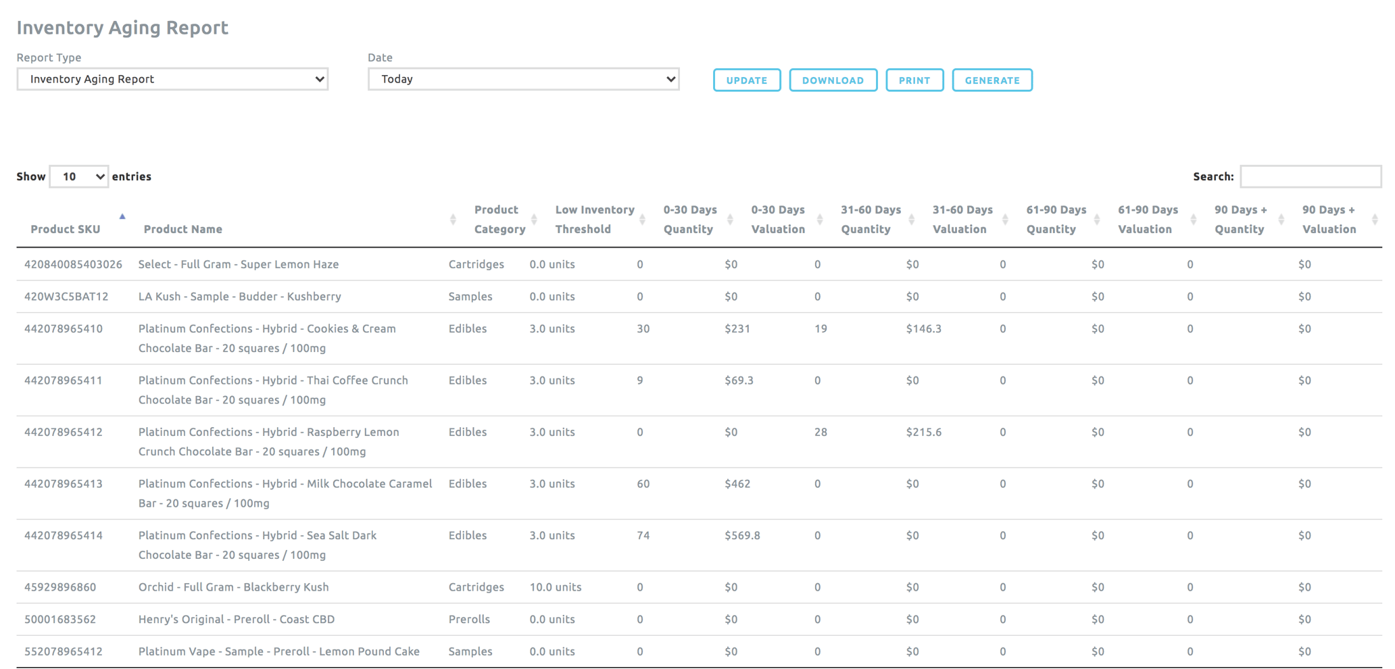This screenshot has height=669, width=1395.
Task: Sort table by Product Name column arrows
Action: click(453, 220)
